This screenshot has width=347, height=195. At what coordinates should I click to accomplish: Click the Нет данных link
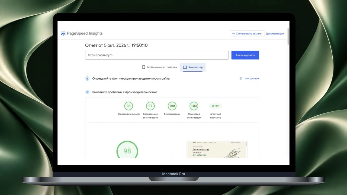pyautogui.click(x=252, y=79)
